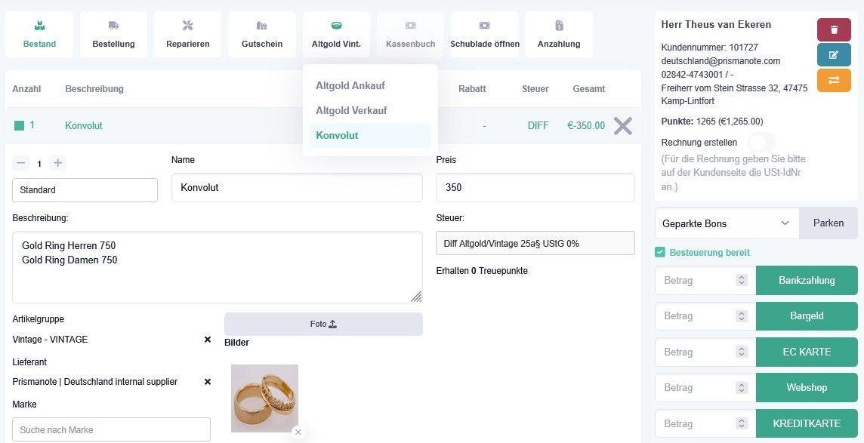Select the Bestellung toolbar icon
This screenshot has width=864, height=443.
pyautogui.click(x=113, y=33)
